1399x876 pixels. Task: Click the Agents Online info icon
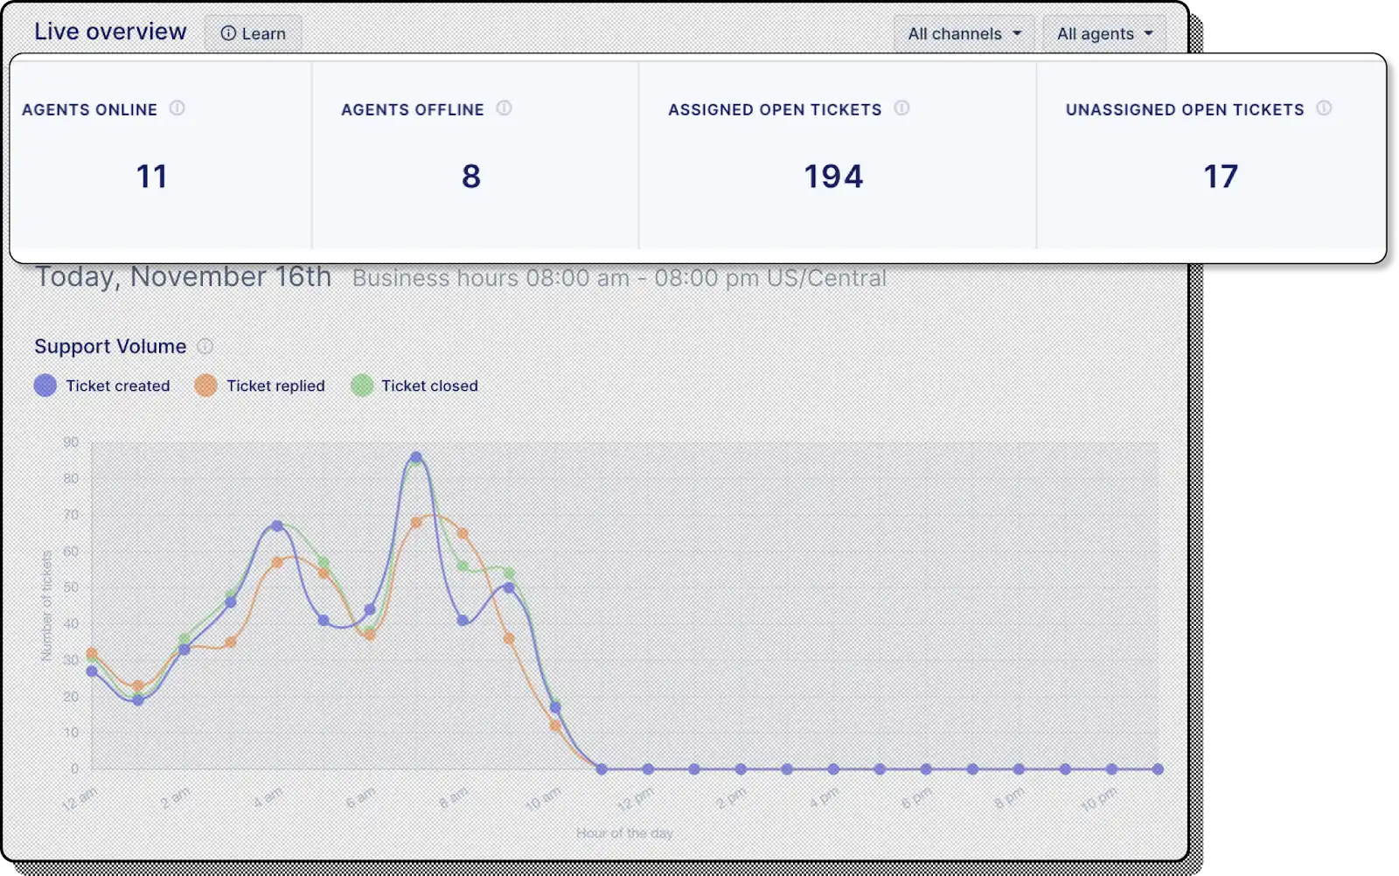tap(177, 108)
